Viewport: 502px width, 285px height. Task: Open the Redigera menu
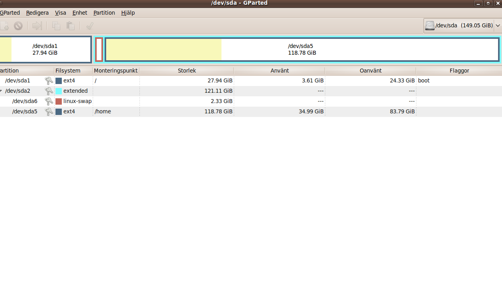pos(37,13)
